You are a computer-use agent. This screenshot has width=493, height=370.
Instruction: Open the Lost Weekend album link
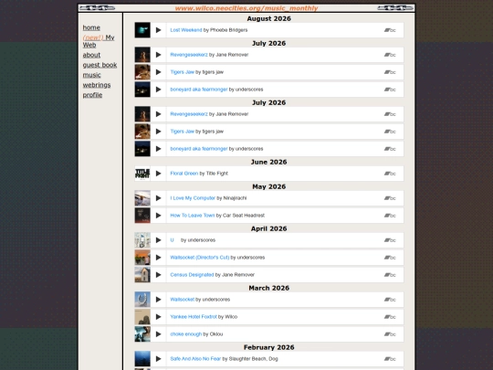point(186,30)
